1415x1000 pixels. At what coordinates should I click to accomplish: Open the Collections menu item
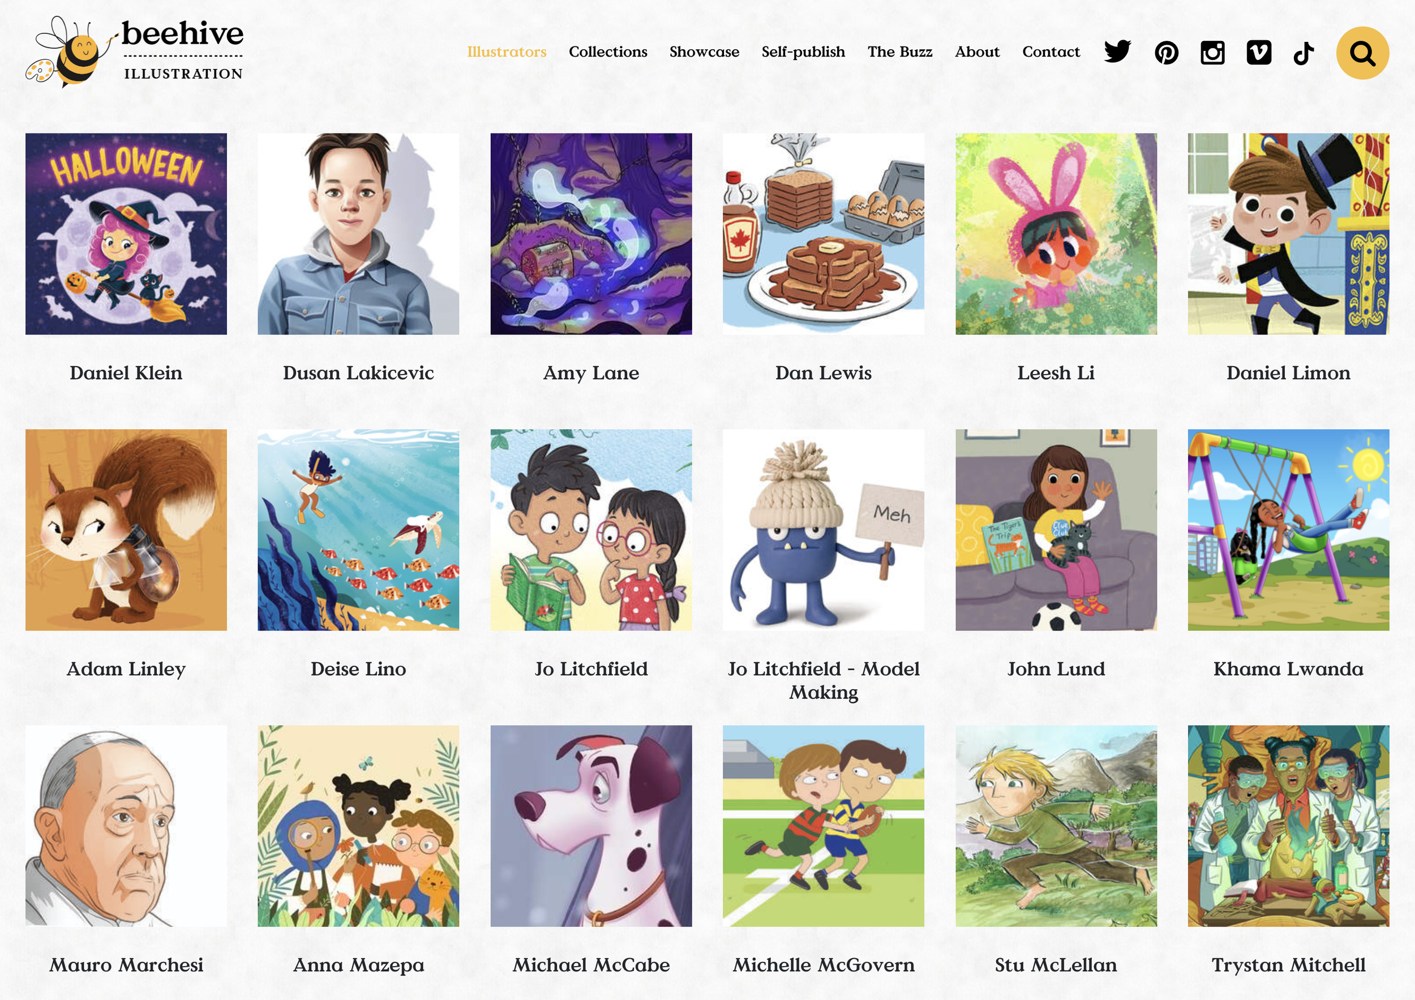pos(608,51)
